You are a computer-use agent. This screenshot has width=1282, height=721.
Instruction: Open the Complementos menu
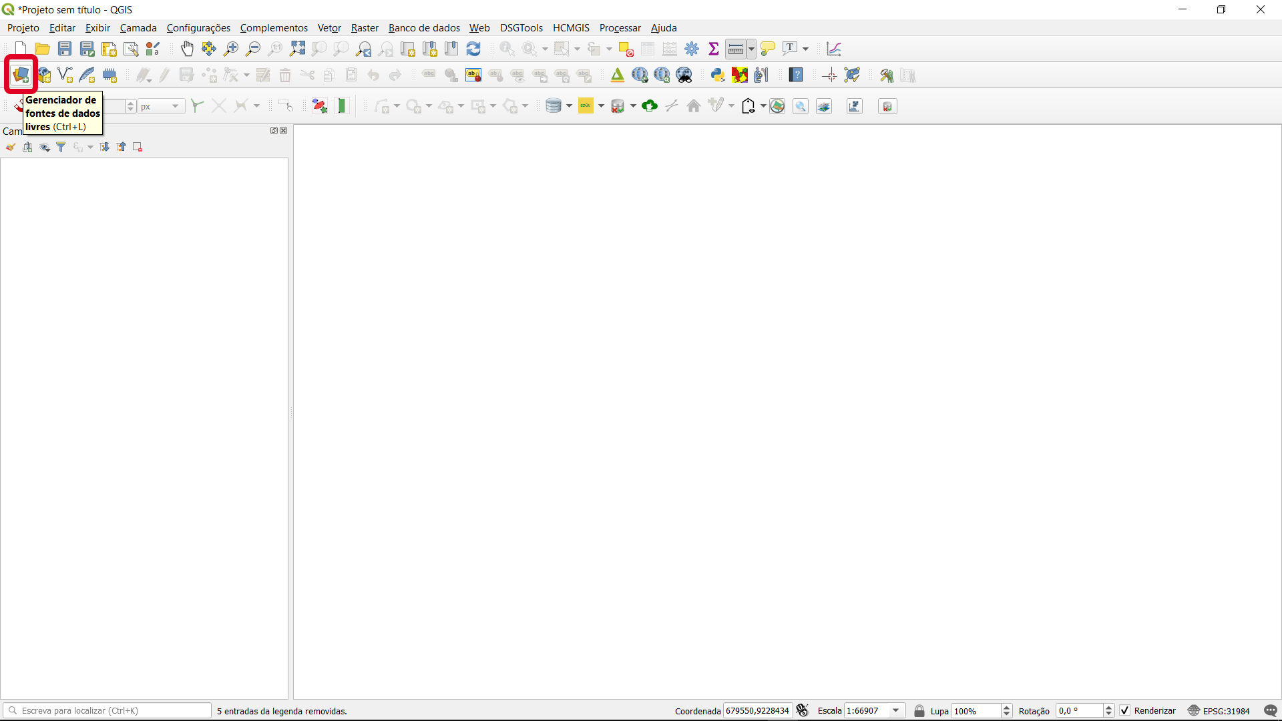click(274, 28)
